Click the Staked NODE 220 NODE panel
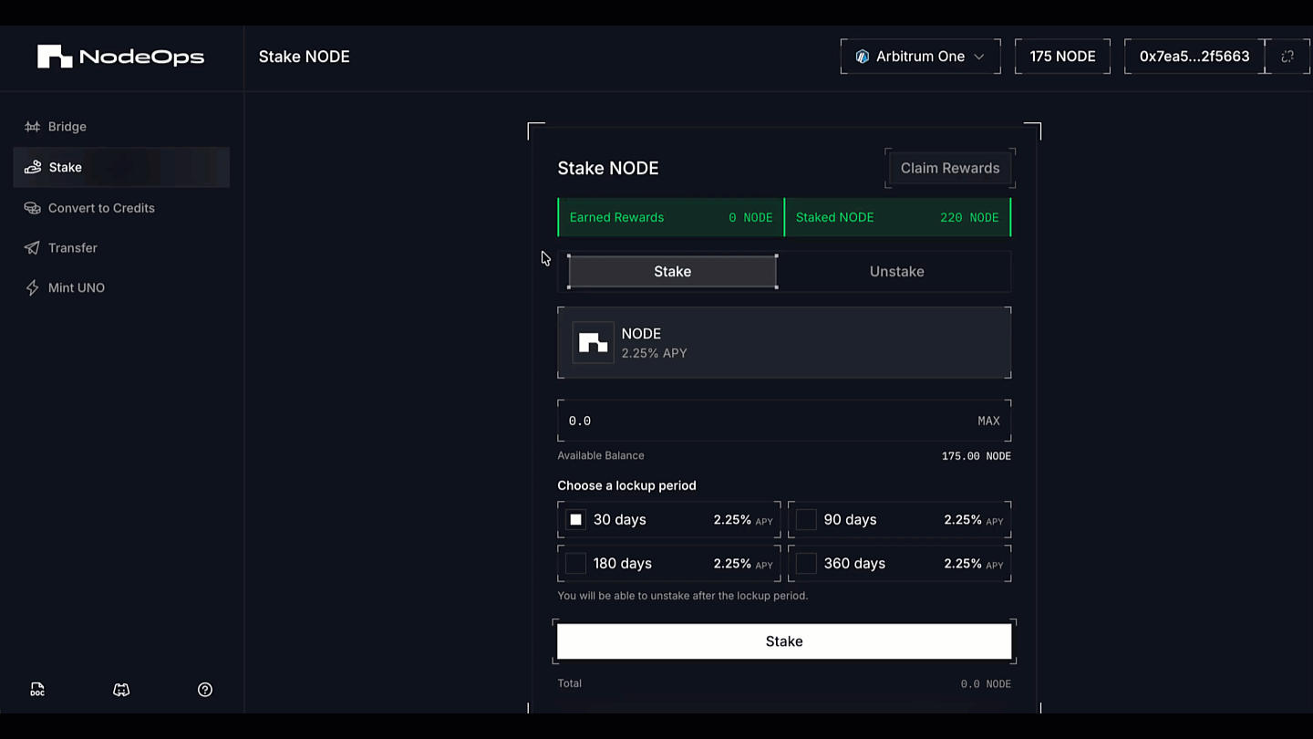The image size is (1313, 739). coord(897,217)
